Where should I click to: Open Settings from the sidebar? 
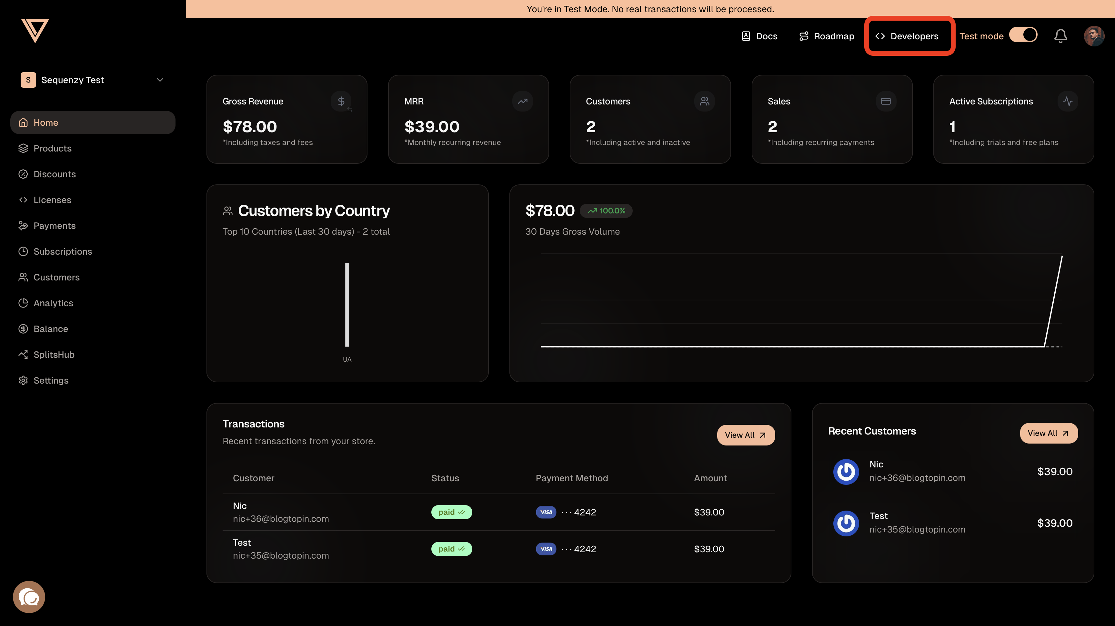coord(51,380)
